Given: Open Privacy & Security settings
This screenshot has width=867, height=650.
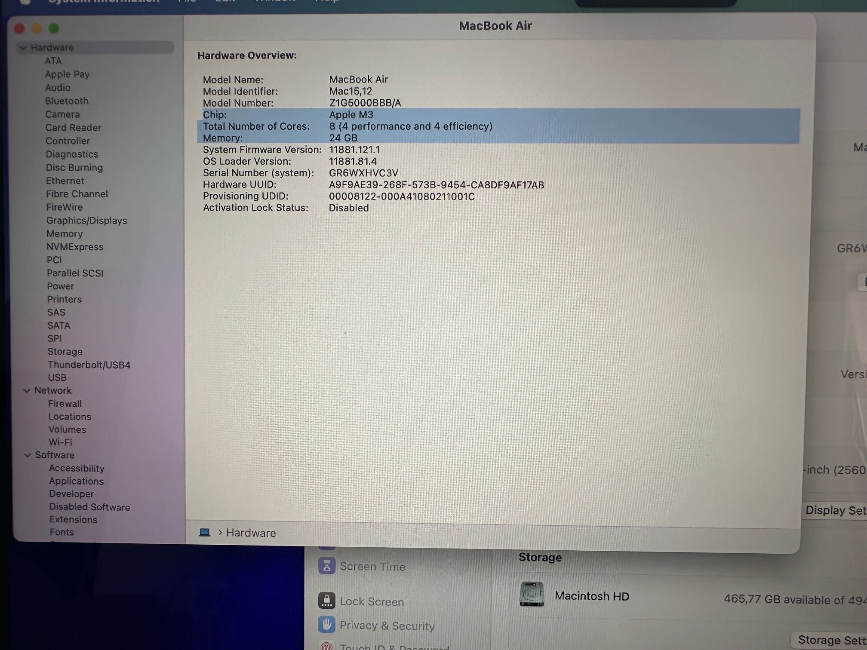Looking at the screenshot, I should tap(377, 625).
